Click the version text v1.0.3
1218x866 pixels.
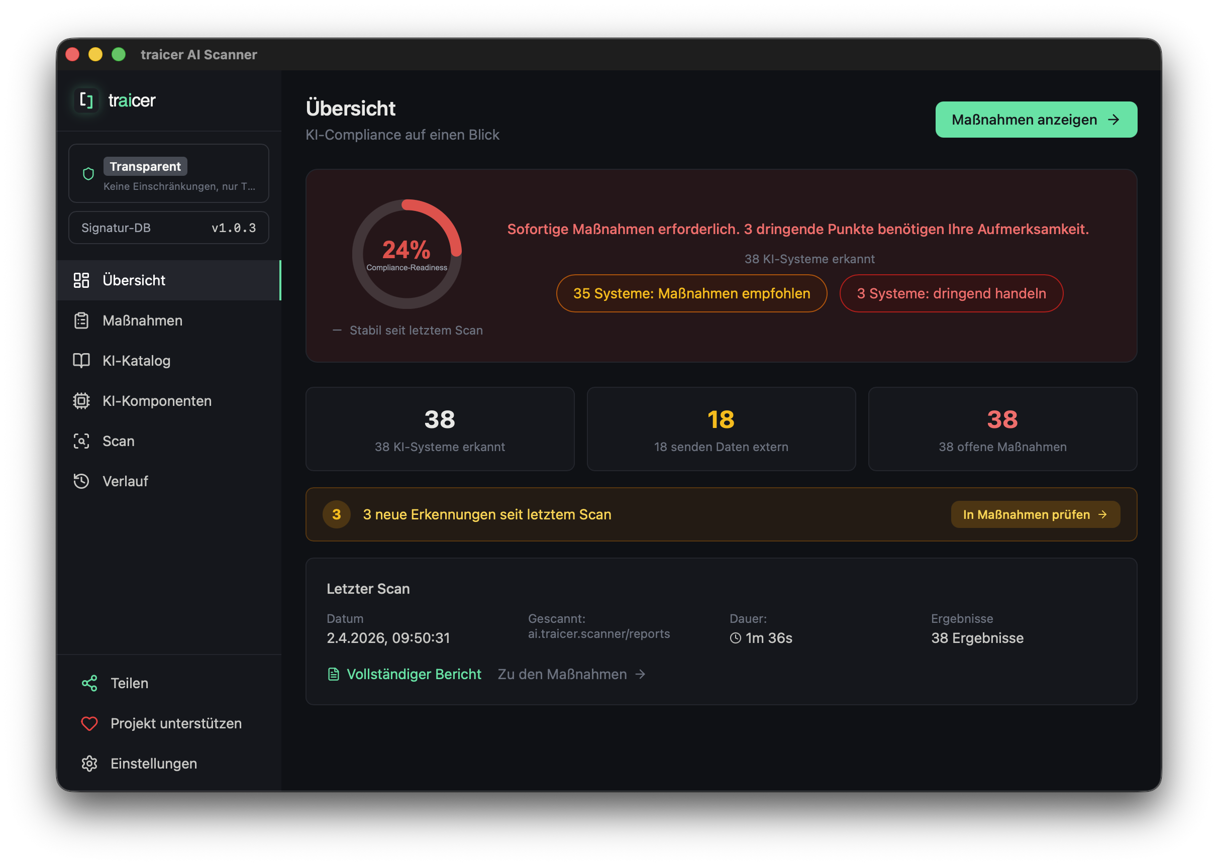click(234, 228)
